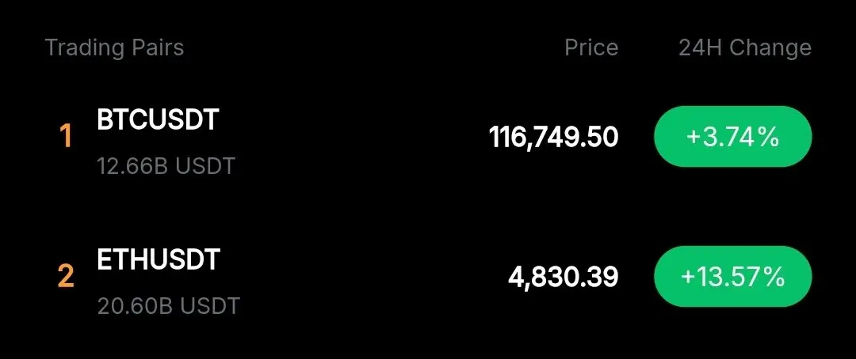Open the BTCUSDT trading pair
Viewport: 856px width, 359px height.
158,119
